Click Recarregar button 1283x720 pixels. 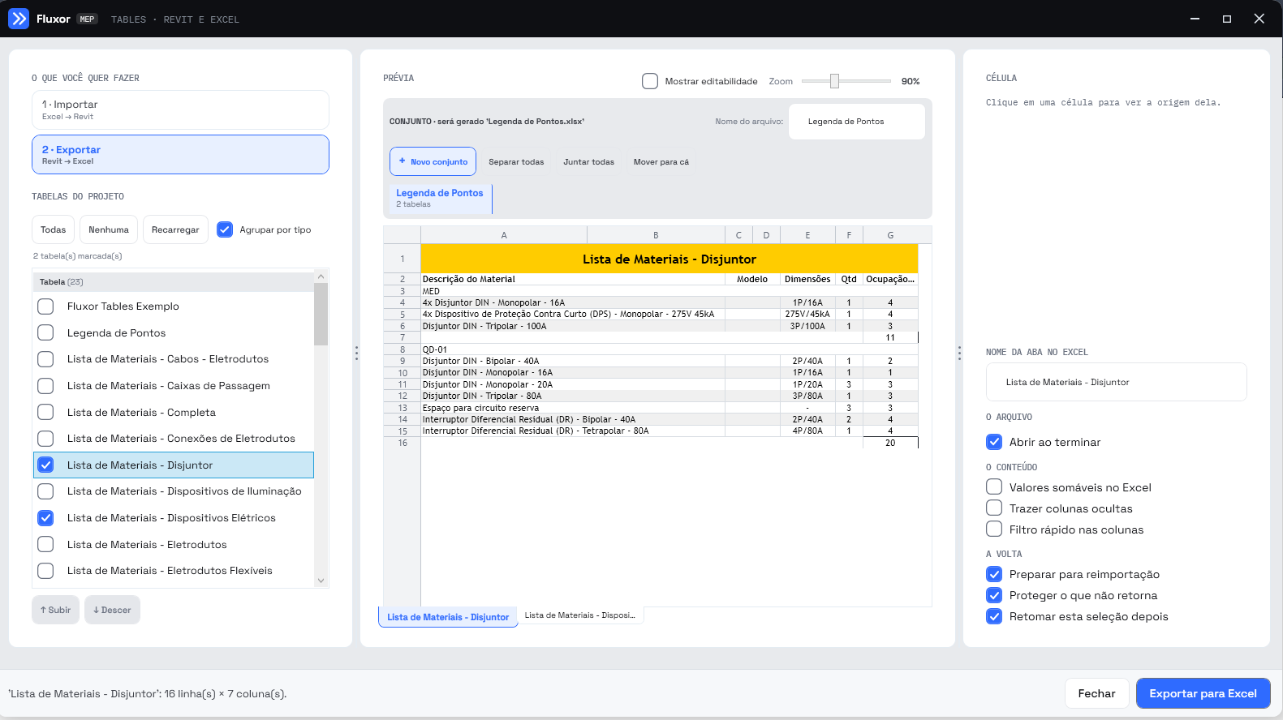pos(175,229)
